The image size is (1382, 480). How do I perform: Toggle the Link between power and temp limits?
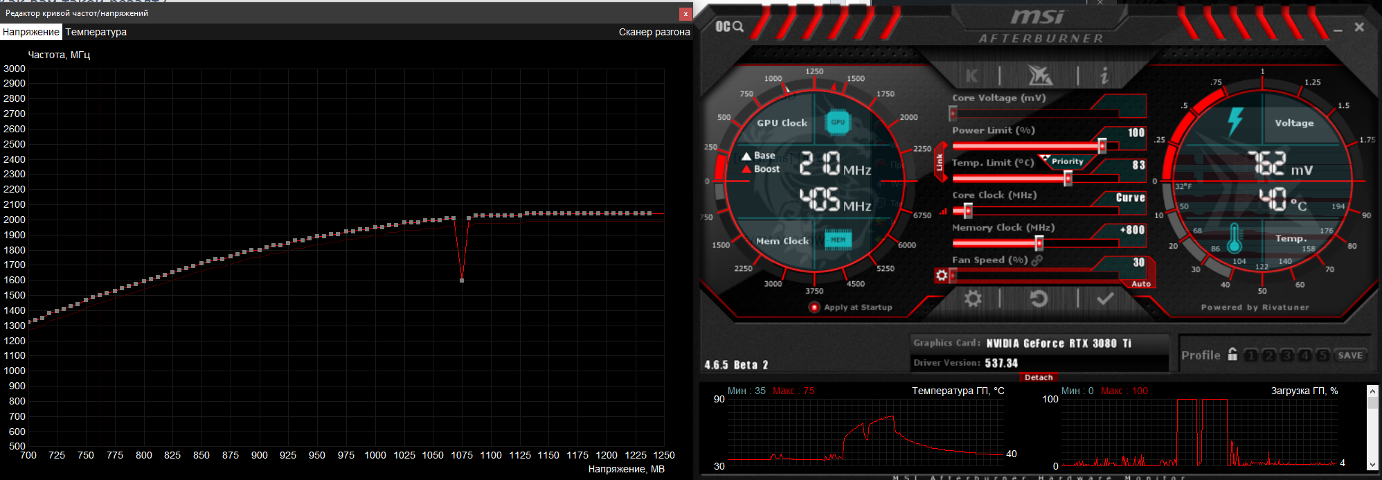[x=940, y=163]
